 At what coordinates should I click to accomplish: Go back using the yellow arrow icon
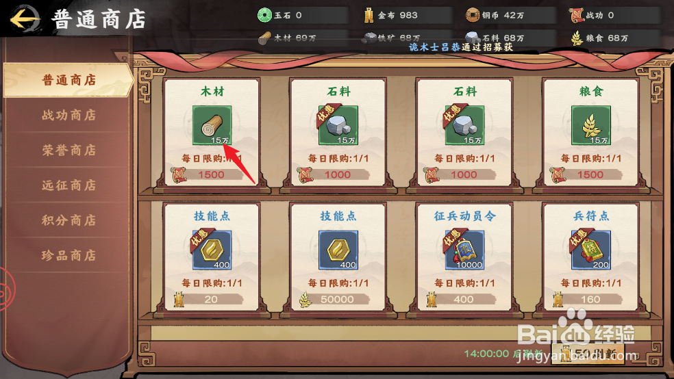click(x=25, y=19)
